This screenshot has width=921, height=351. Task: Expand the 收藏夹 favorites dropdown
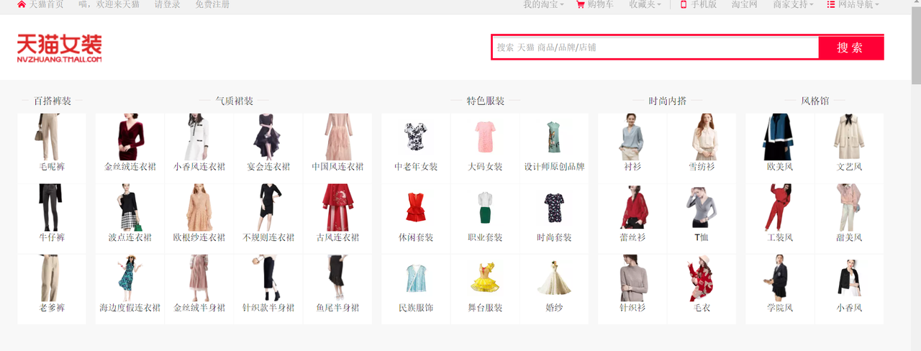click(x=645, y=4)
